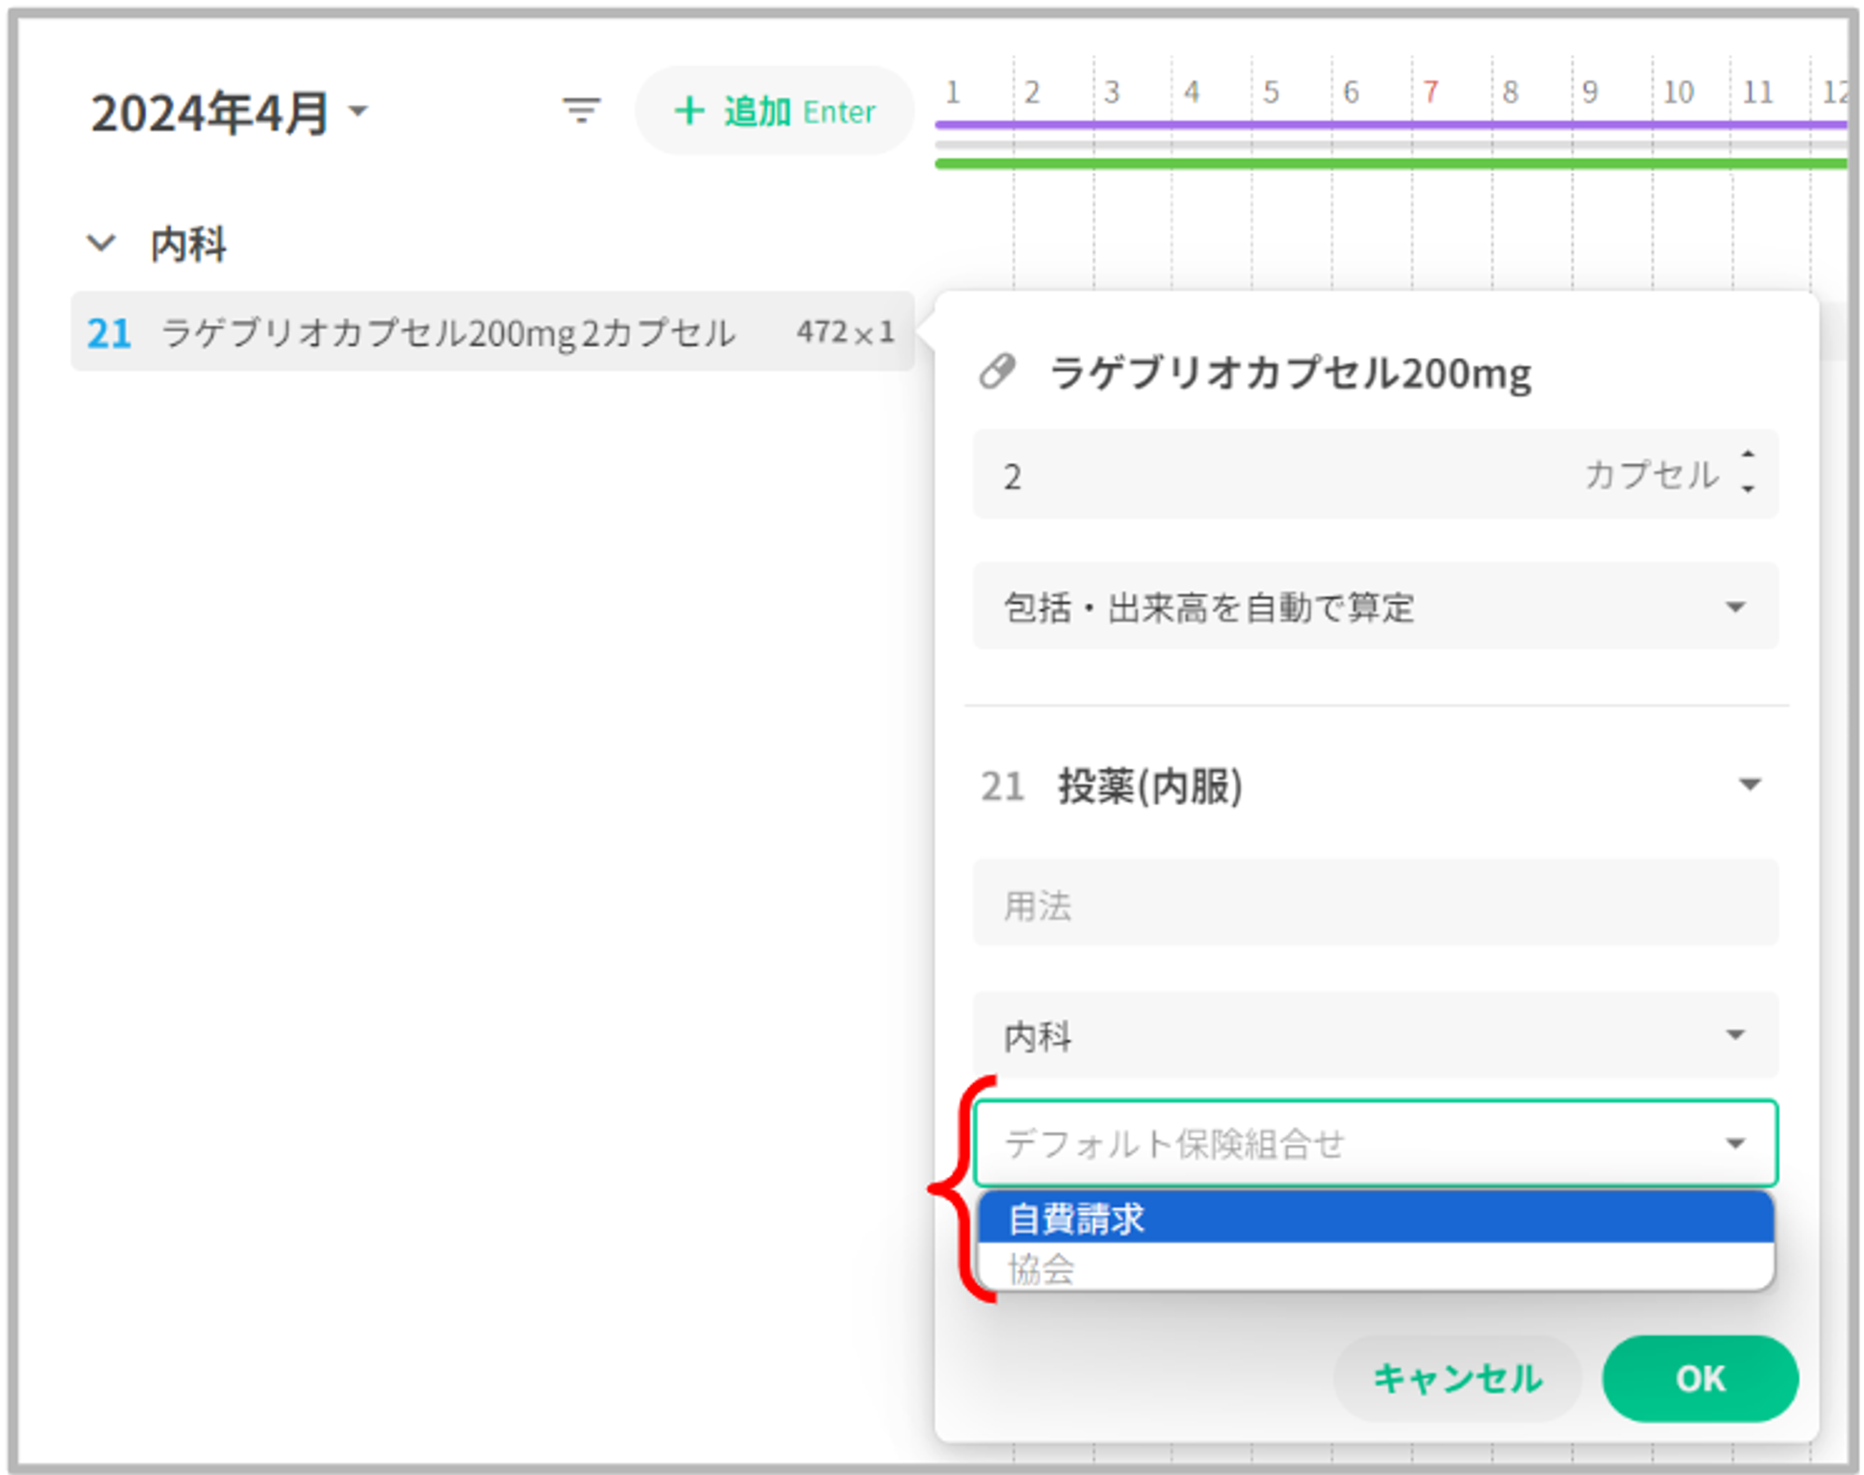
Task: Choose the 協会 option
Action: pos(1376,1267)
